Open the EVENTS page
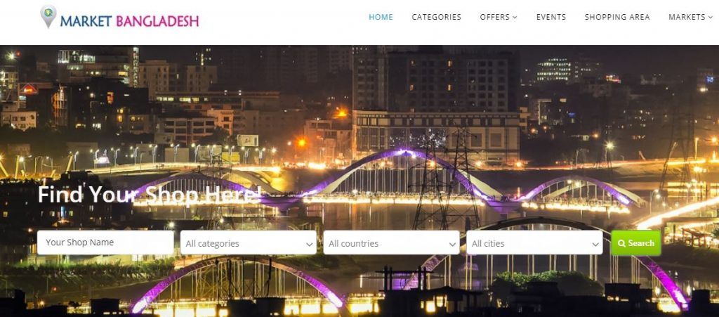The width and height of the screenshot is (719, 317). [x=550, y=17]
